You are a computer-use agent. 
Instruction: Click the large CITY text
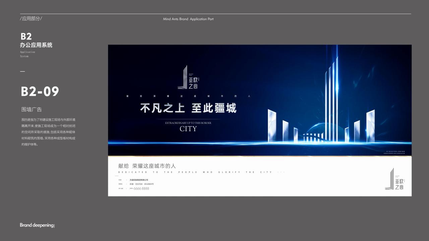(188, 129)
